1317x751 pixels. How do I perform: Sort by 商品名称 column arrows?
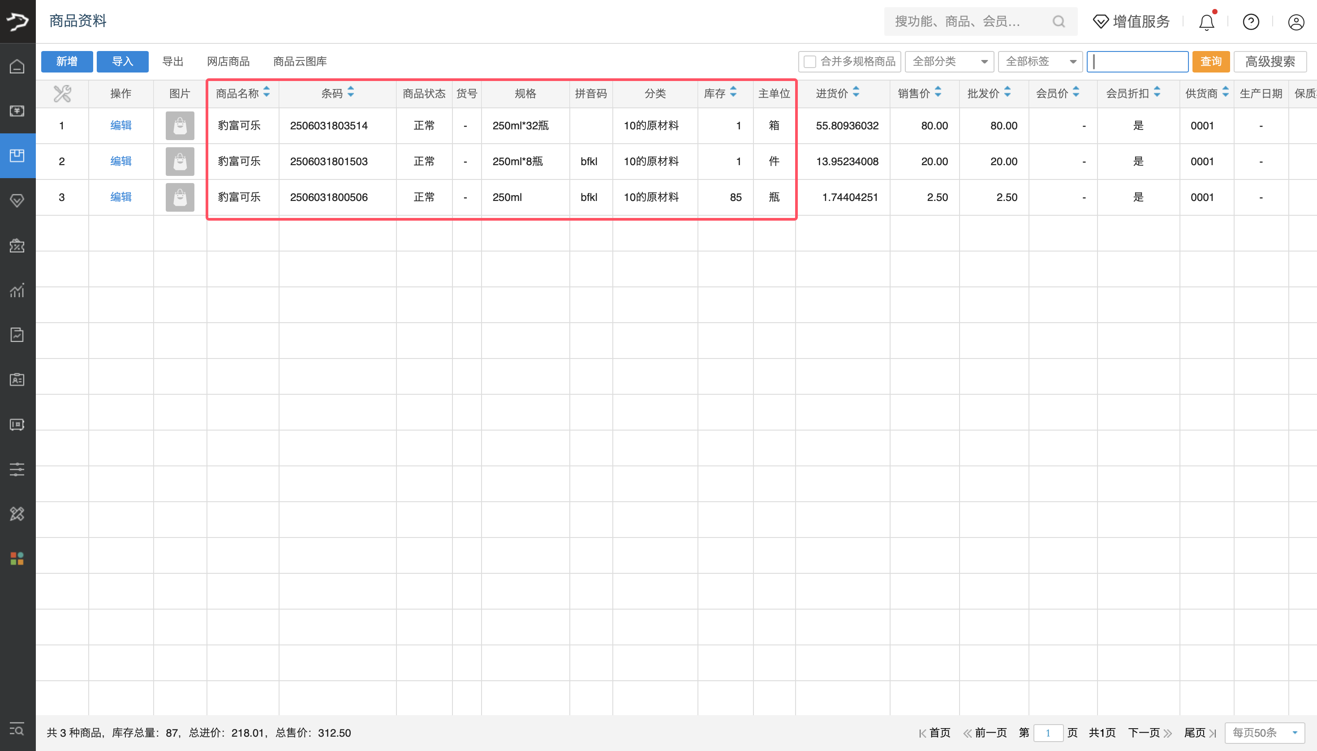pyautogui.click(x=267, y=92)
